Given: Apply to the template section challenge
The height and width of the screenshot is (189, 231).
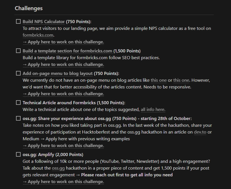Looking at the screenshot, I should coord(63,64).
